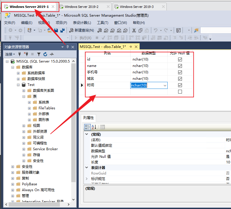Expand the Service Broker folder
Screen dimensions: 231x209
click(x=24, y=149)
